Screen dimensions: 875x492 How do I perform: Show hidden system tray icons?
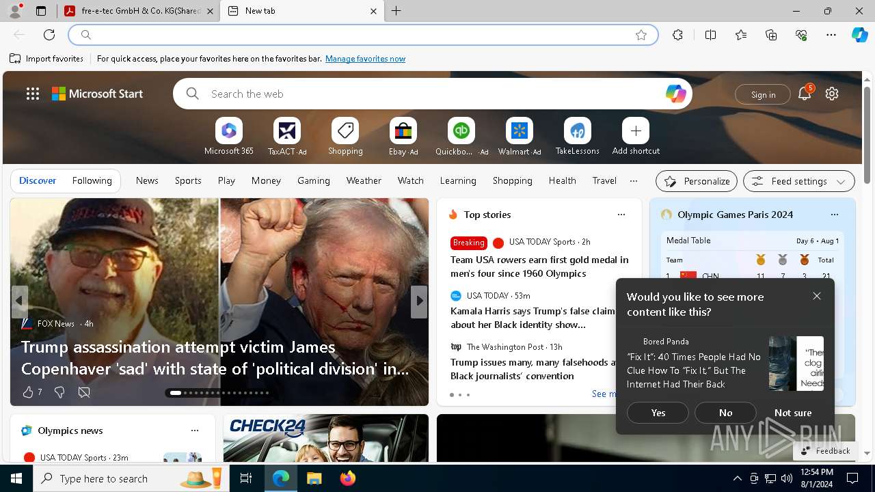[737, 478]
